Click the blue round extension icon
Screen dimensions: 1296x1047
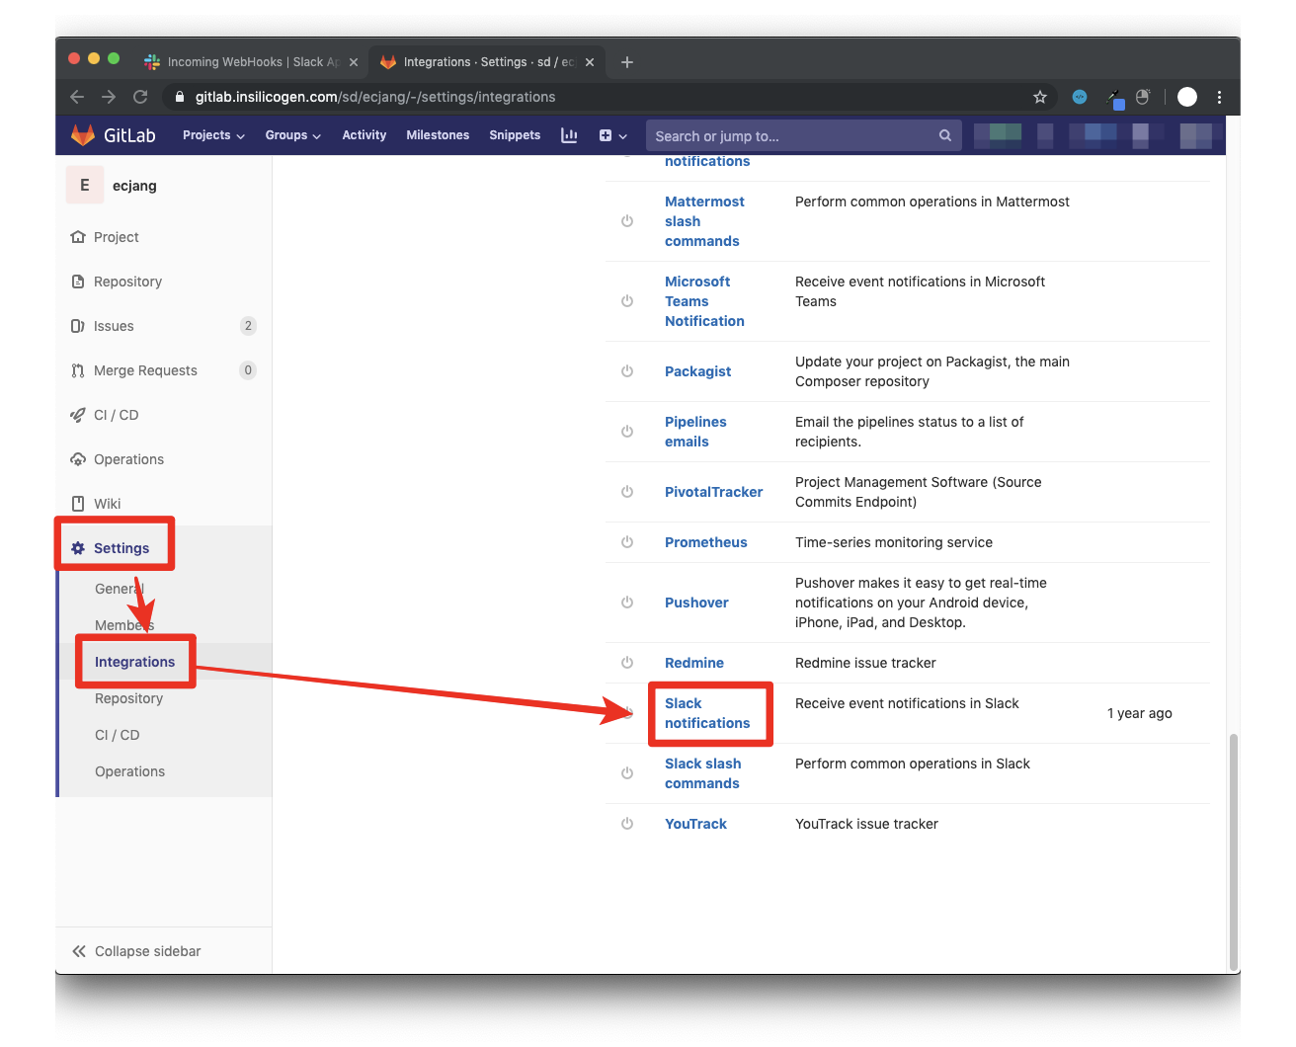[x=1080, y=97]
